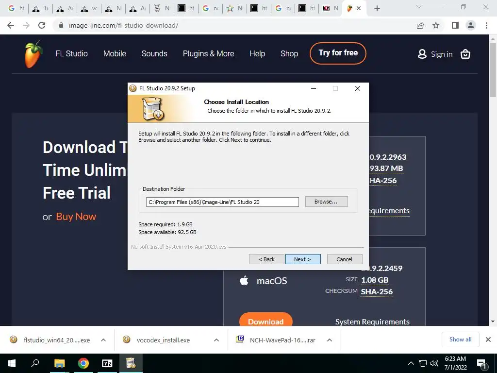Expand flstudio_win64 download options
The height and width of the screenshot is (373, 497).
(x=103, y=340)
